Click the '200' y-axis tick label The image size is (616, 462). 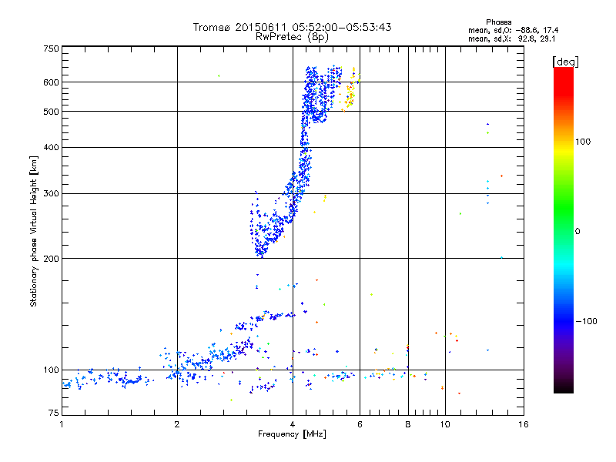coord(52,259)
